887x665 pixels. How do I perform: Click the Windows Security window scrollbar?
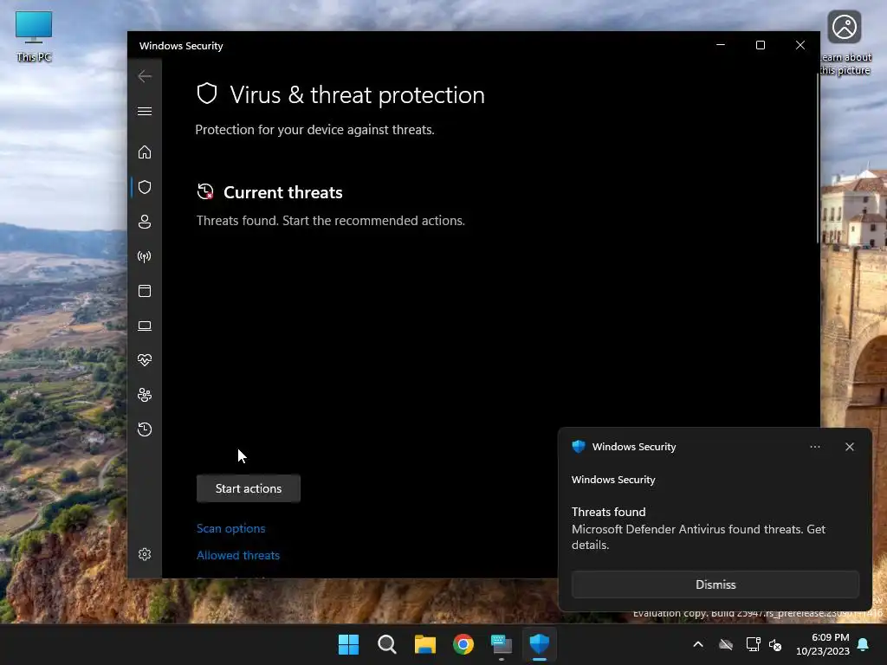click(x=818, y=158)
